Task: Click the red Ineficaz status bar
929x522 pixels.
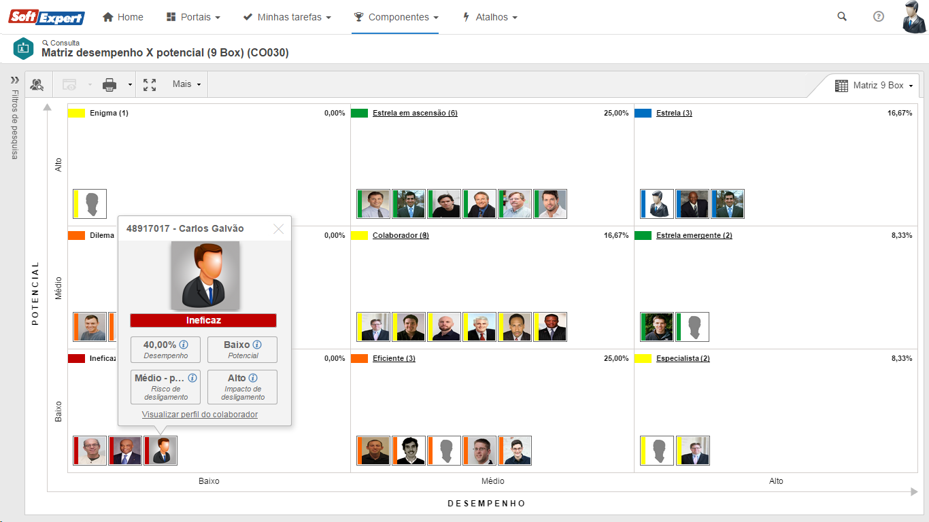Action: [x=203, y=320]
